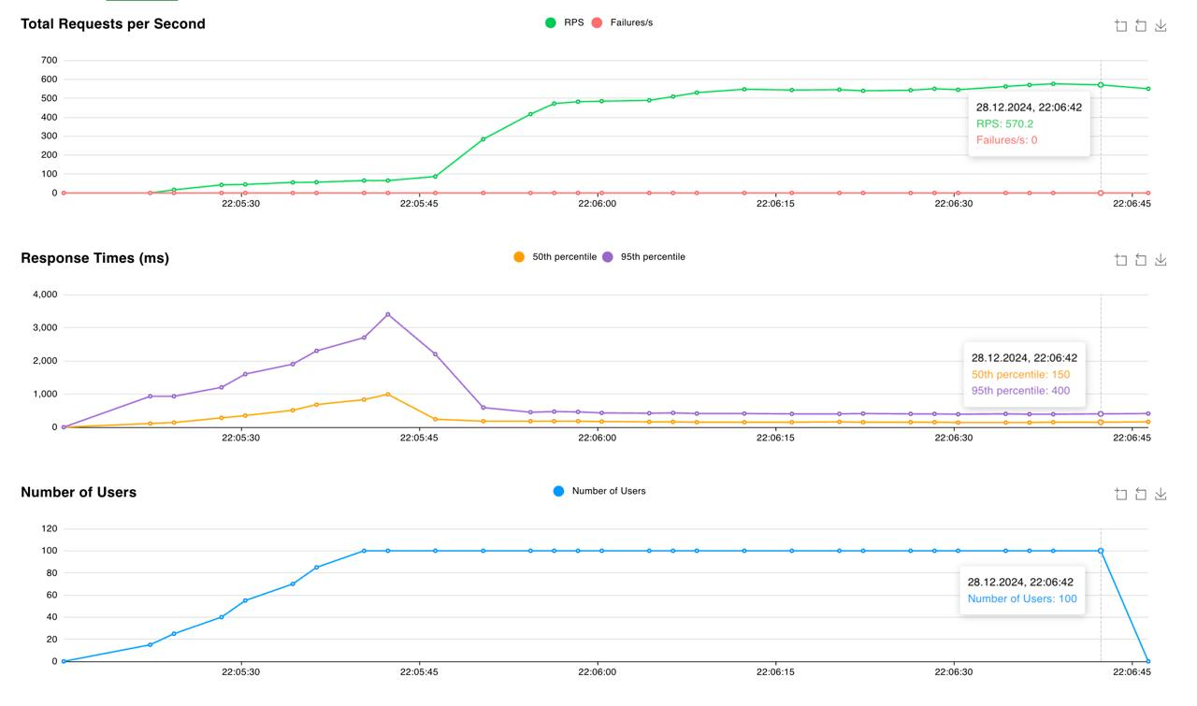
Task: Click the 300 label on RPS y-axis
Action: 49,136
